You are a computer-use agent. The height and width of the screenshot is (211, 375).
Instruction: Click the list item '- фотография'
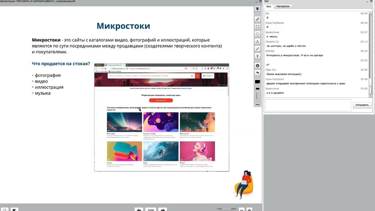[46, 75]
